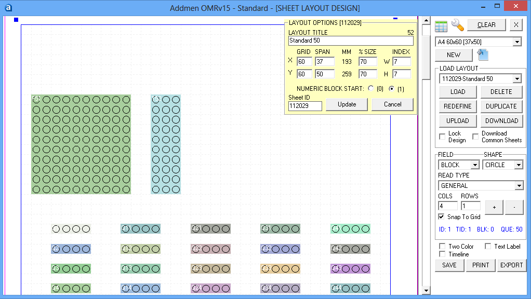Enable Download Common Sheets checkbox

(x=475, y=137)
